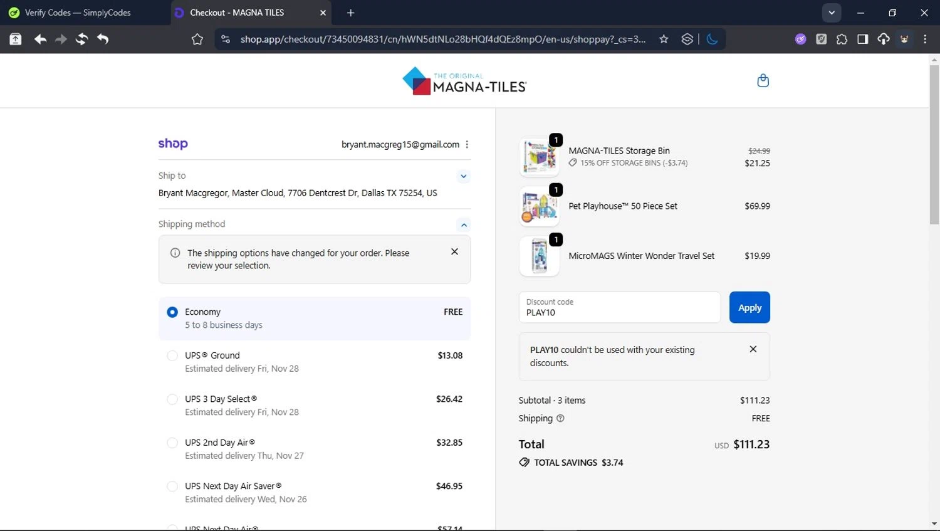Click the upload page icon in toolbar

(x=16, y=39)
